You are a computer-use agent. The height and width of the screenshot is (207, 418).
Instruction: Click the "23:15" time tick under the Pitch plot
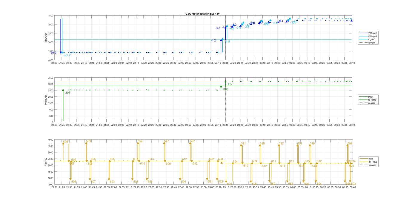(225, 125)
